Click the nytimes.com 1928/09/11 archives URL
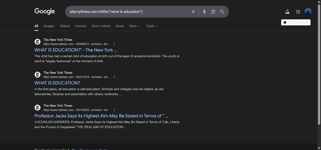Viewport: 321px width, 150px height. coord(76,44)
